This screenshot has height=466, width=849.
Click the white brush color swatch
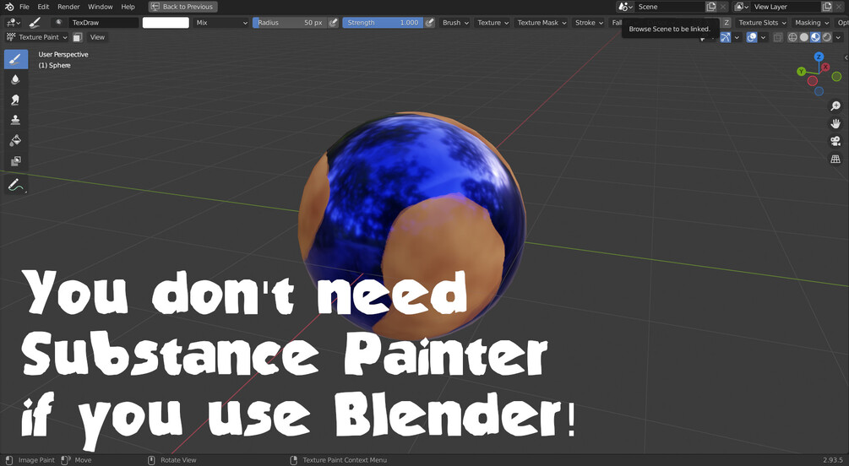[166, 23]
